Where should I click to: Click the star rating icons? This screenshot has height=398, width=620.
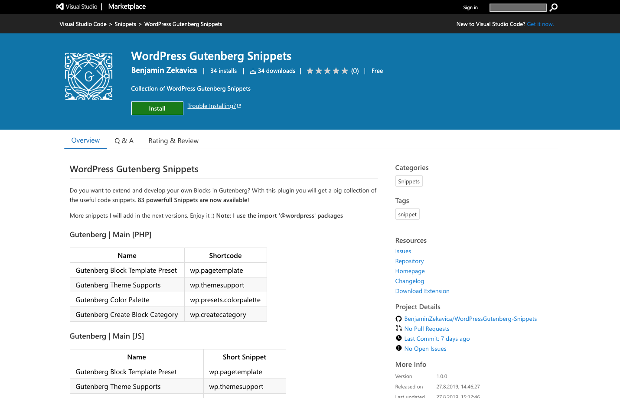pos(327,71)
